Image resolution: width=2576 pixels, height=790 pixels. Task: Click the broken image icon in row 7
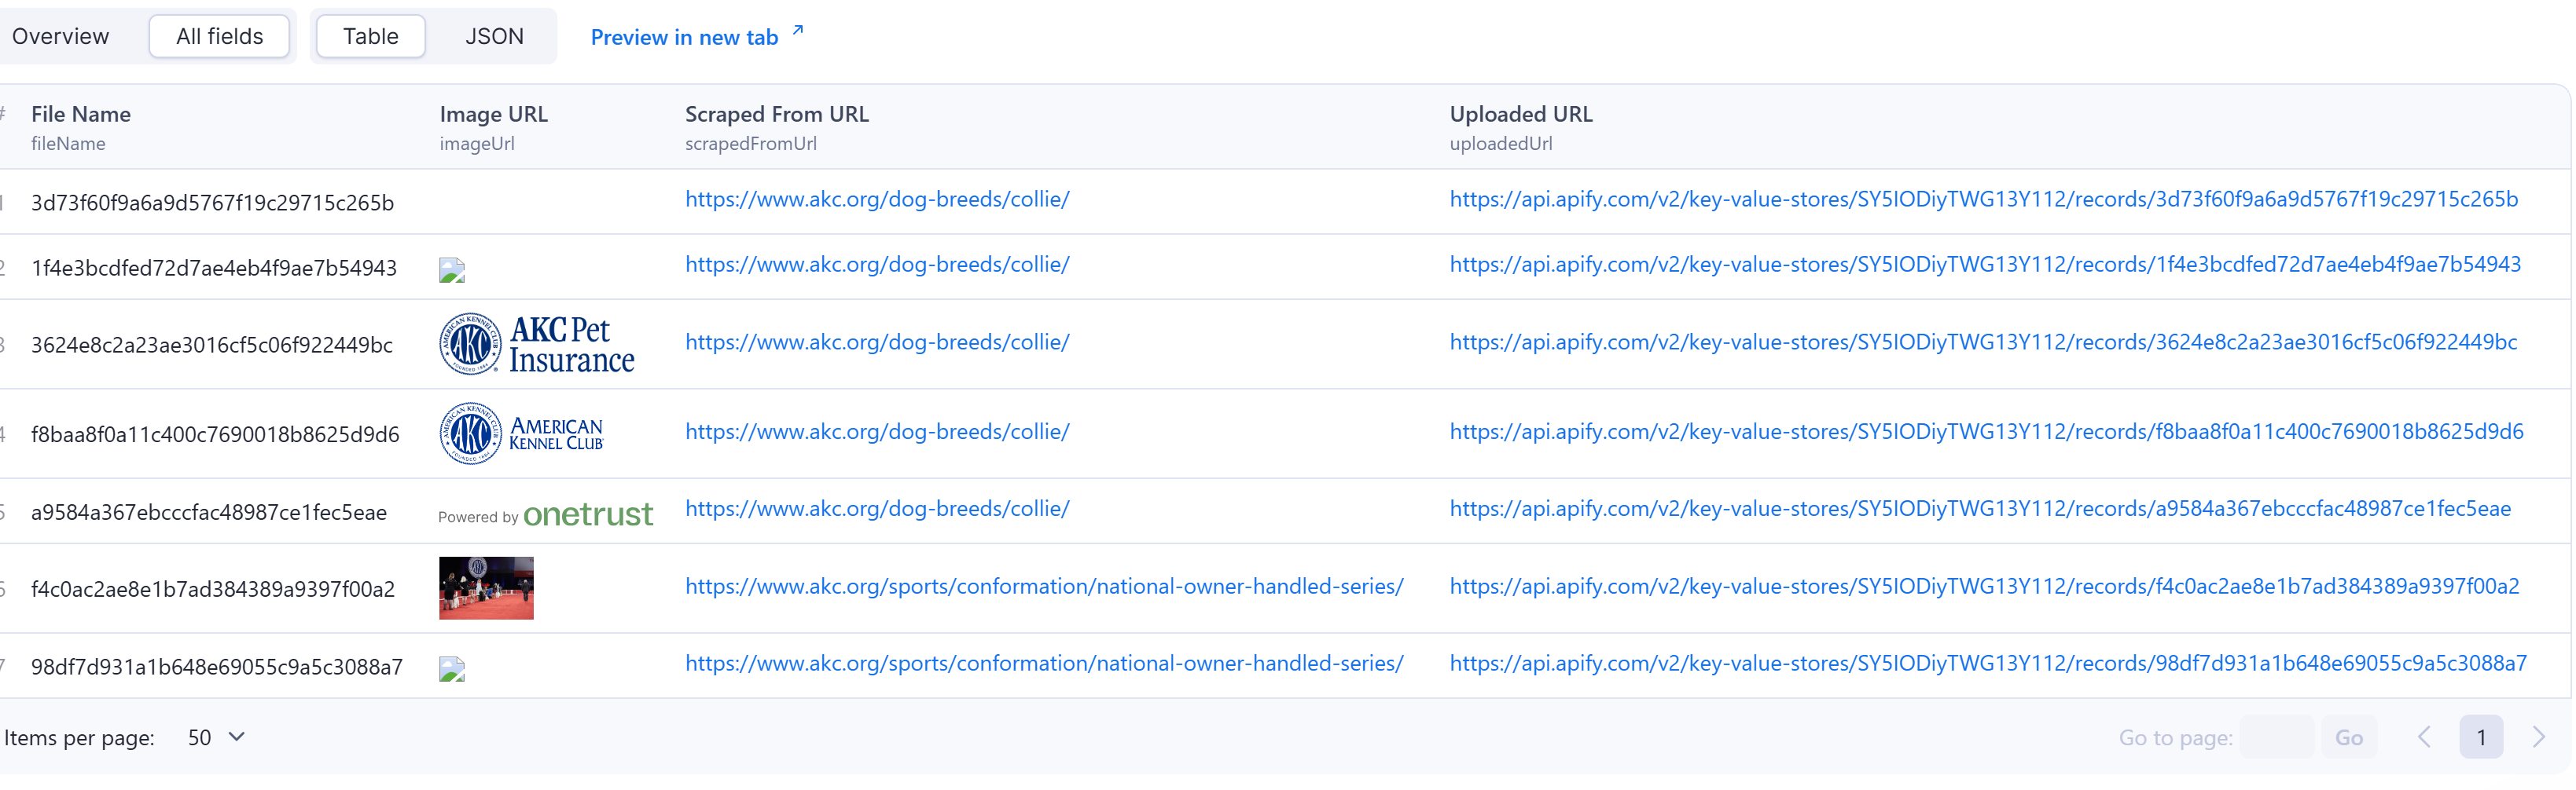[452, 667]
